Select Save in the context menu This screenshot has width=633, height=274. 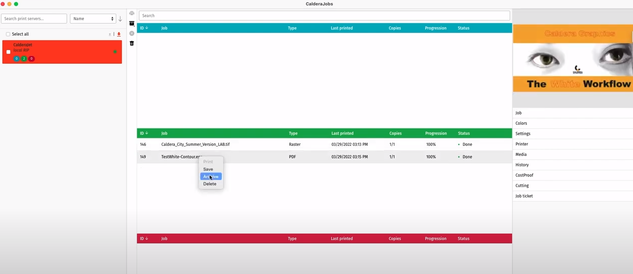click(208, 169)
